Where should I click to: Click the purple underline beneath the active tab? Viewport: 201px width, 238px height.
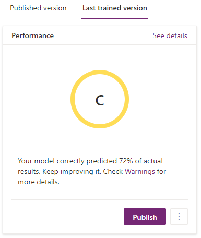pos(114,19)
